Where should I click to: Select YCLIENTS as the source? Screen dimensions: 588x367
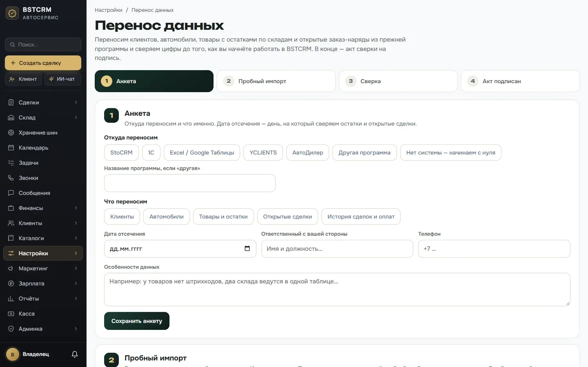[x=263, y=153]
